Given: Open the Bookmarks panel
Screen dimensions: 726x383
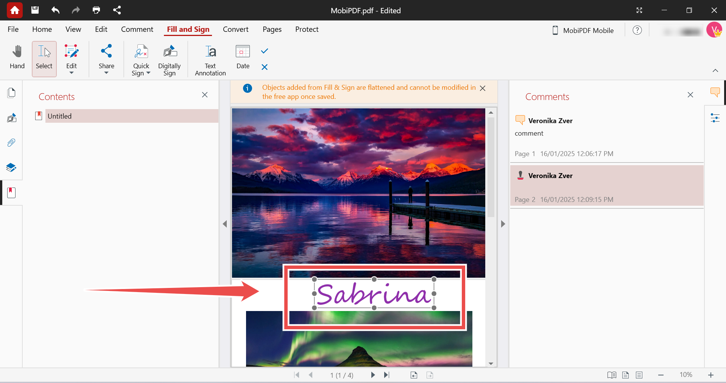Looking at the screenshot, I should [11, 192].
